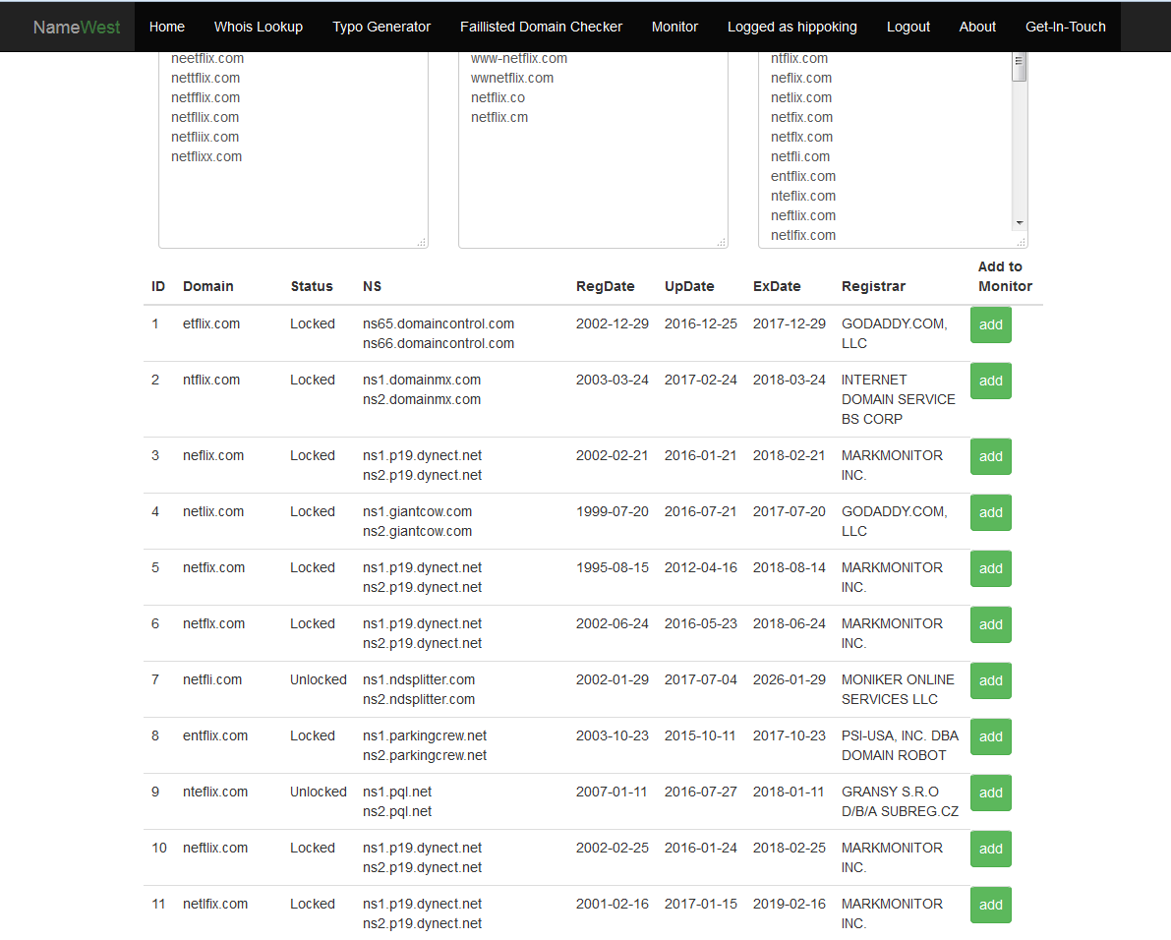Open the Typo Generator page
Image resolution: width=1171 pixels, height=940 pixels.
[x=381, y=27]
